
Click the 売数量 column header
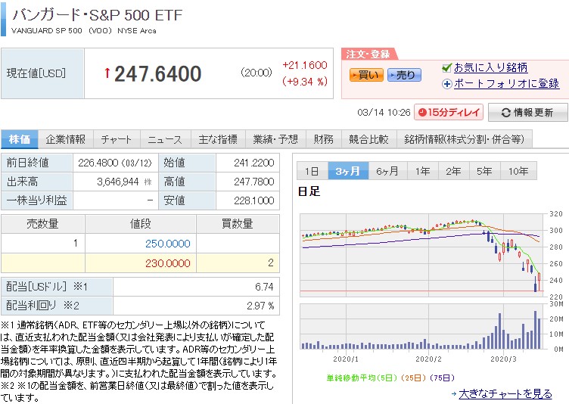(x=43, y=224)
